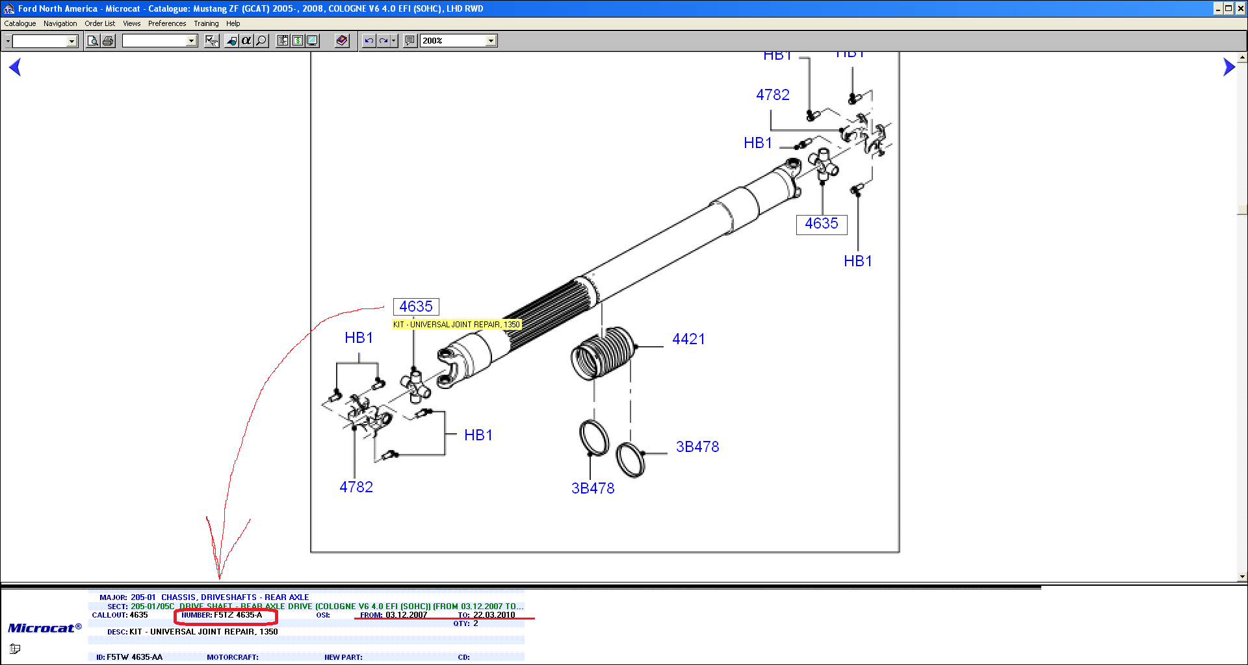This screenshot has width=1248, height=665.
Task: Click the monitor display icon
Action: point(313,41)
